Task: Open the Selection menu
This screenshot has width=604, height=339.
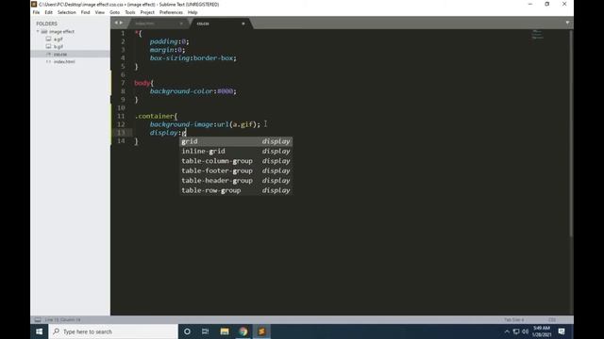Action: click(67, 12)
